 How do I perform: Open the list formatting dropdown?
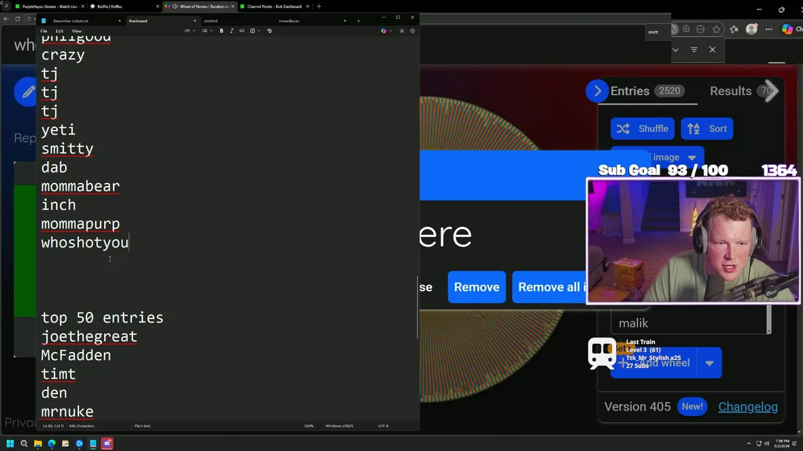click(207, 31)
